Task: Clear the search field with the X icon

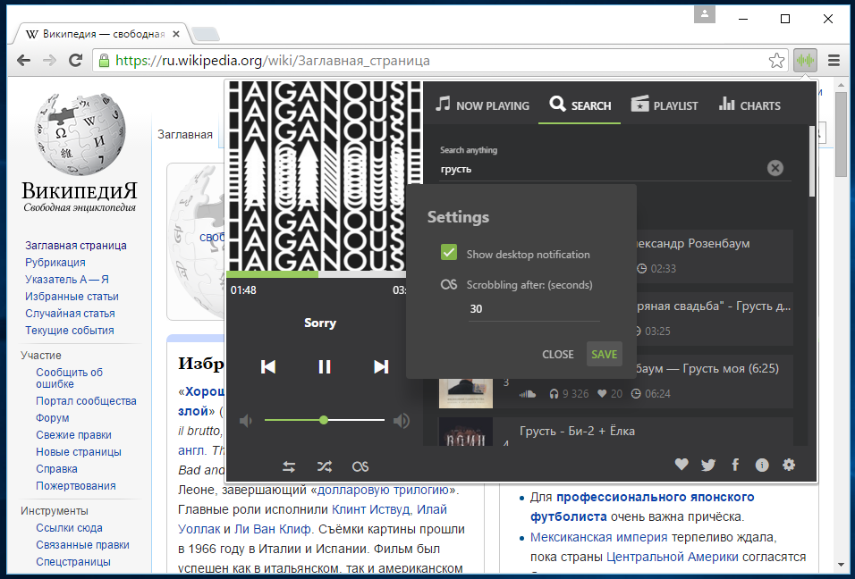Action: [775, 168]
